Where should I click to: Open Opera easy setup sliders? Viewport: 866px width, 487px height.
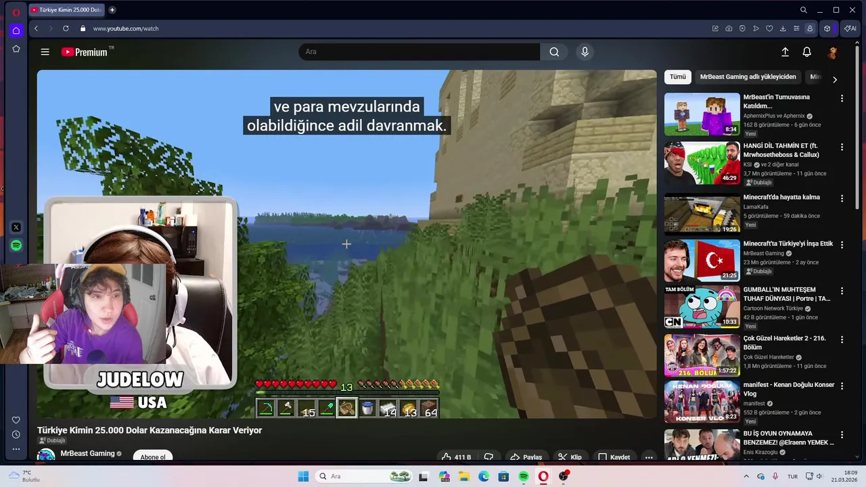796,28
